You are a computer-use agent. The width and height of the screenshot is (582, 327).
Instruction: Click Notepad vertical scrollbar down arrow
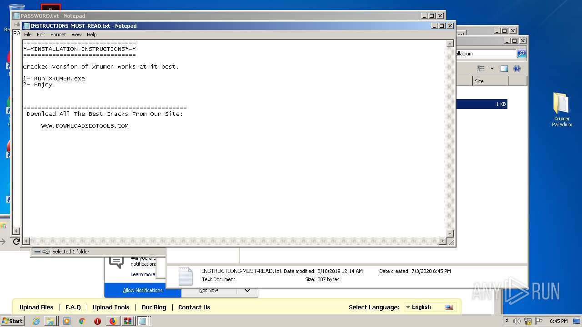point(450,233)
